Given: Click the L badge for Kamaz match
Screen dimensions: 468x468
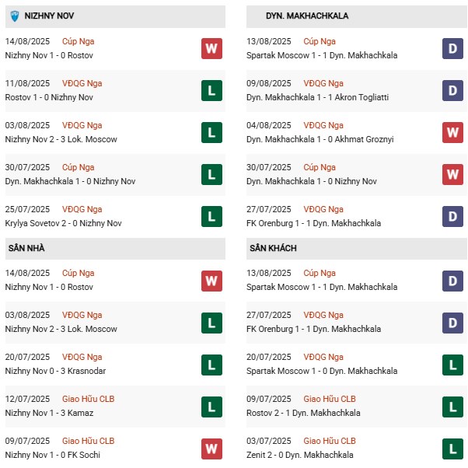Looking at the screenshot, I should (211, 407).
